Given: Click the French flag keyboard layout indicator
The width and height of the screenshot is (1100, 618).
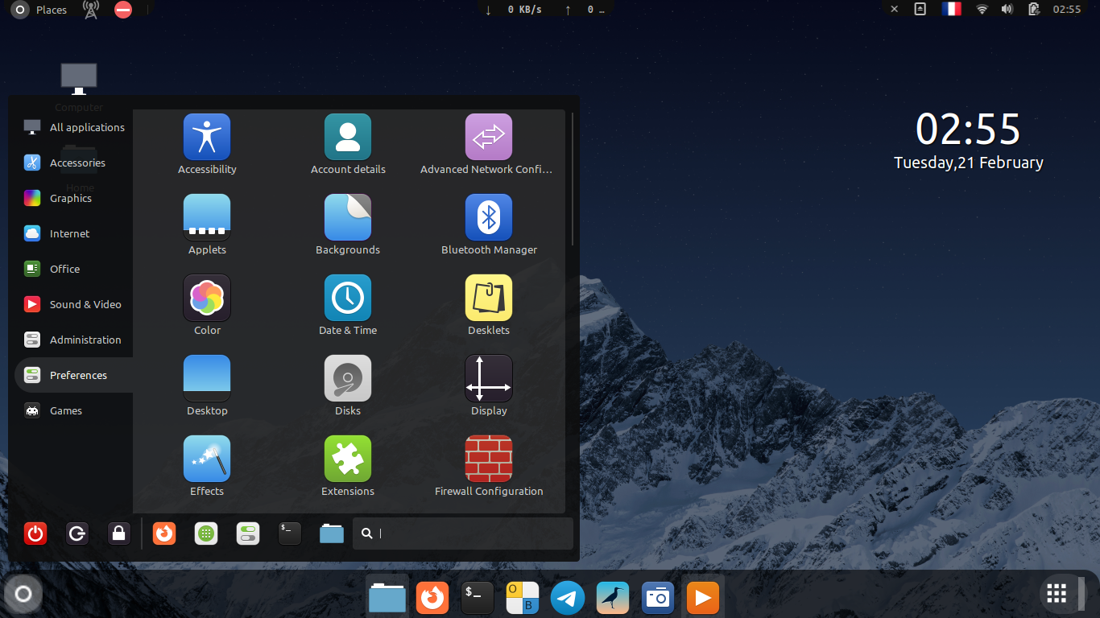Looking at the screenshot, I should click(x=952, y=10).
